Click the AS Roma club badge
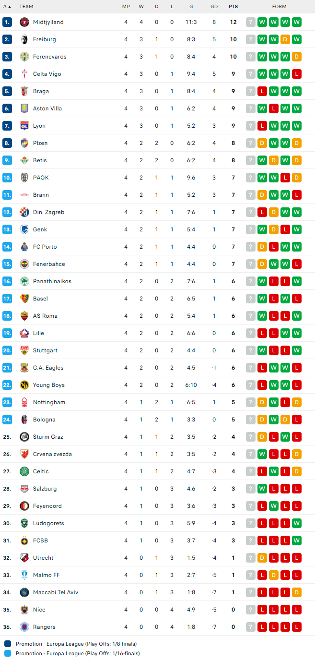This screenshot has width=315, height=661. tap(24, 316)
